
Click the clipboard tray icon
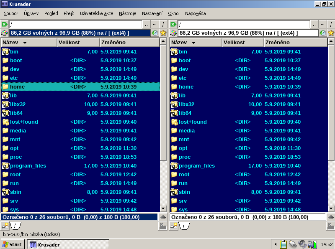coord(283,244)
